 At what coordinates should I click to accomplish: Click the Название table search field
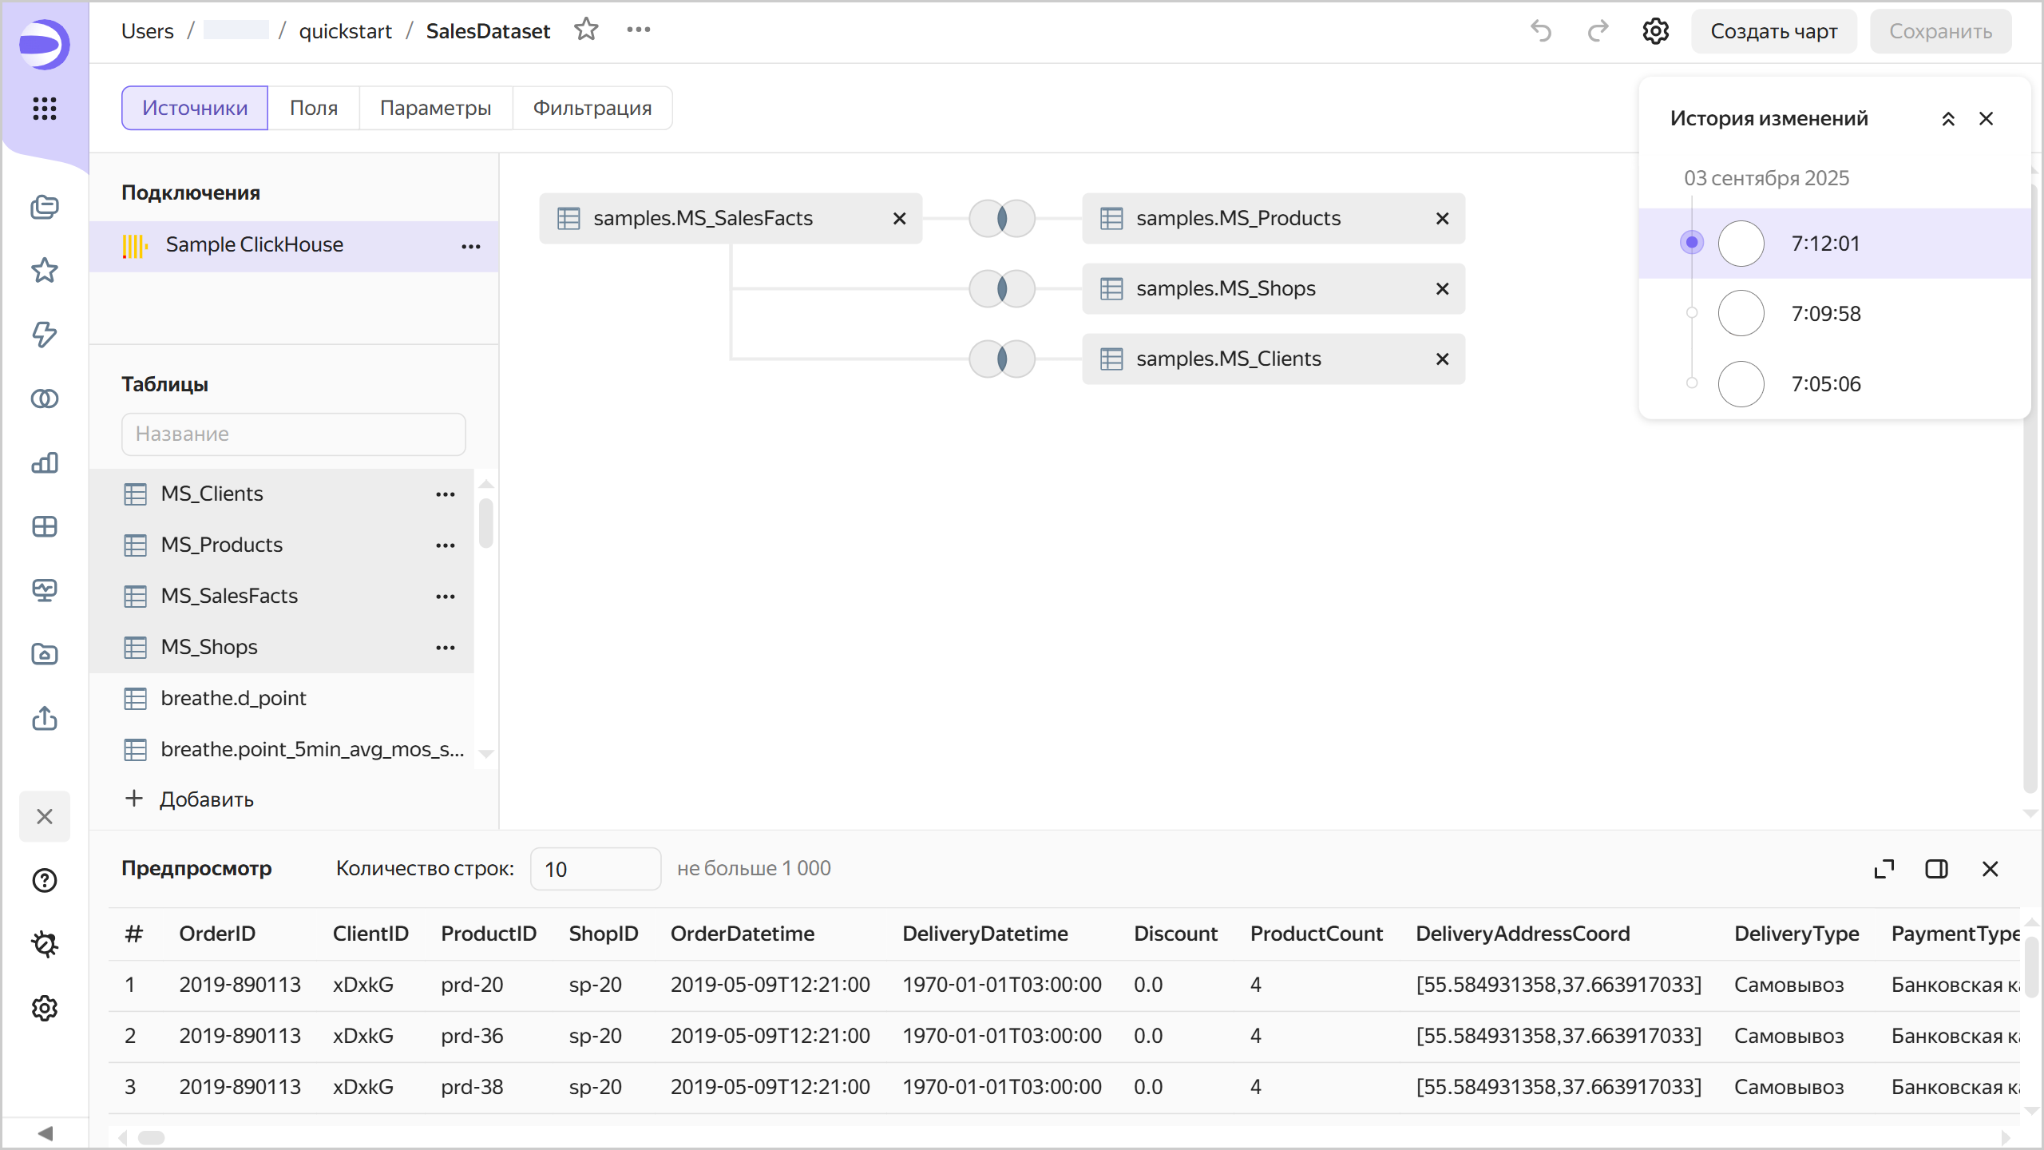point(293,434)
